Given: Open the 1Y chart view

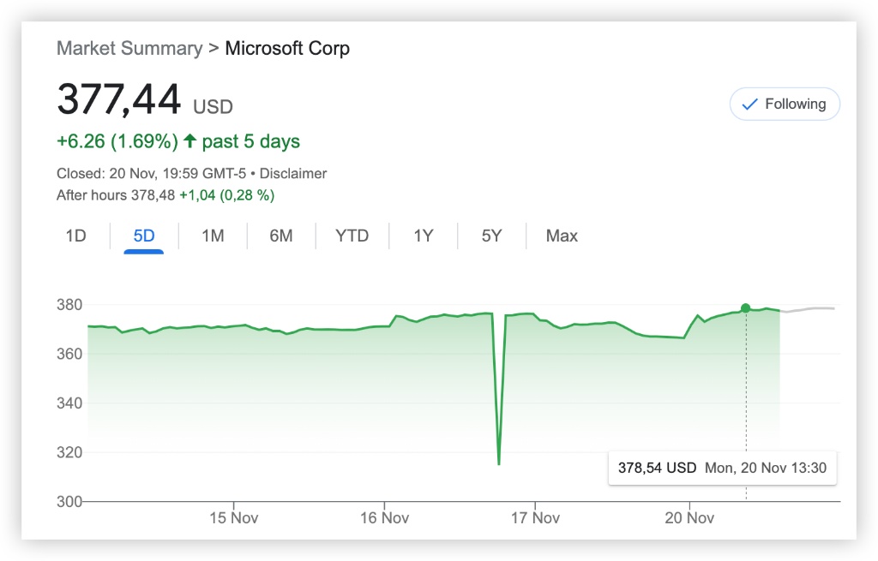Looking at the screenshot, I should (424, 236).
